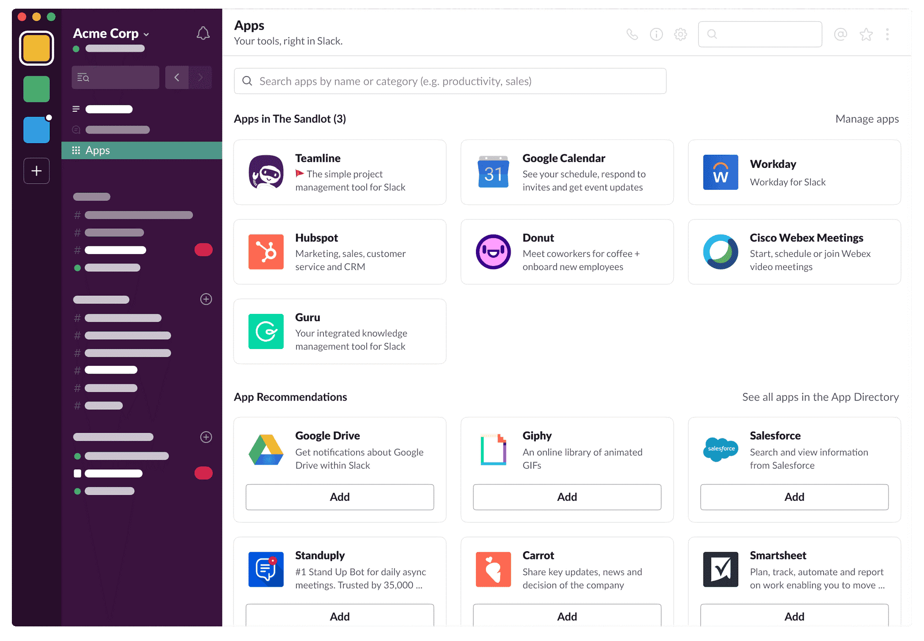Click the Carrot title text
This screenshot has height=641, width=924.
click(538, 555)
